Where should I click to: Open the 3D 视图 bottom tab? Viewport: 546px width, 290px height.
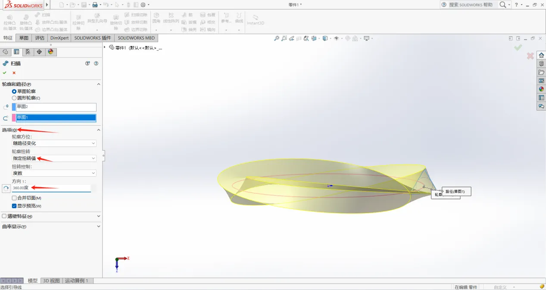52,281
